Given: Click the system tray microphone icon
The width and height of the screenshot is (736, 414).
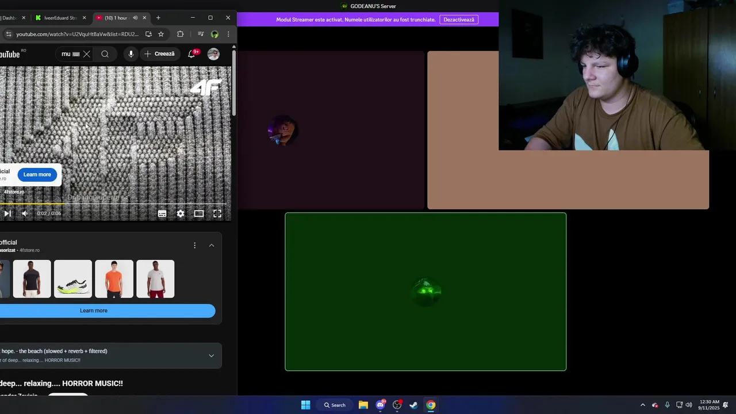Looking at the screenshot, I should pos(667,405).
